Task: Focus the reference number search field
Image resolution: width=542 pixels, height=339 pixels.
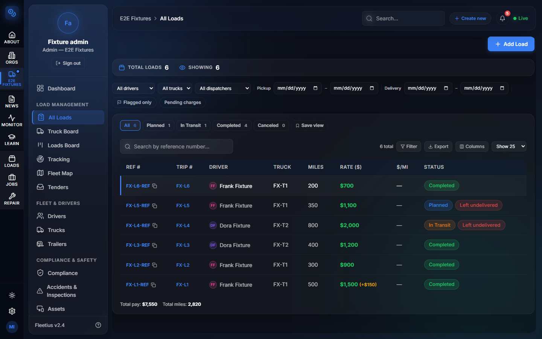Action: [x=177, y=147]
